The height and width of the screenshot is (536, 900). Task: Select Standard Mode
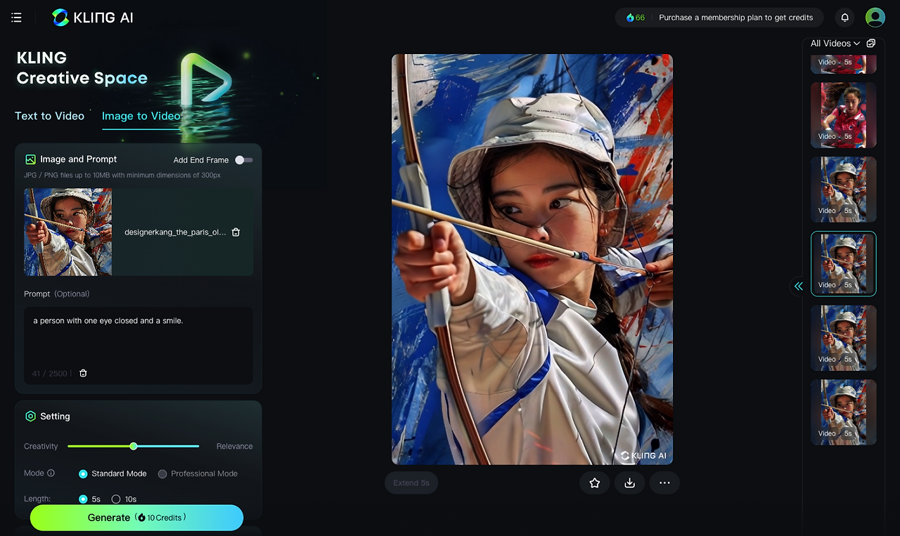click(112, 473)
